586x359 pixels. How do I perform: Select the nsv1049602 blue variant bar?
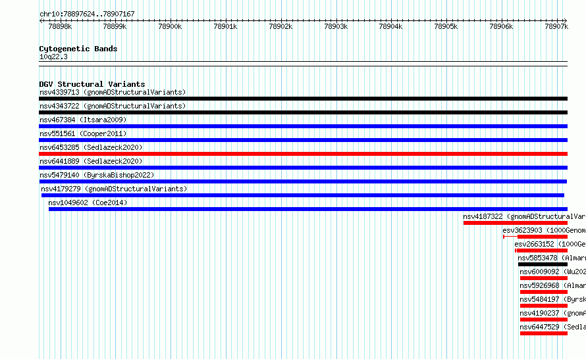tap(308, 209)
